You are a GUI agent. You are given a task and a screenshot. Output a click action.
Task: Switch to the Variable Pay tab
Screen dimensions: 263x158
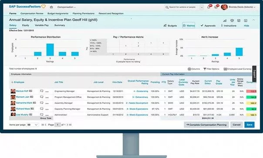coord(42,25)
